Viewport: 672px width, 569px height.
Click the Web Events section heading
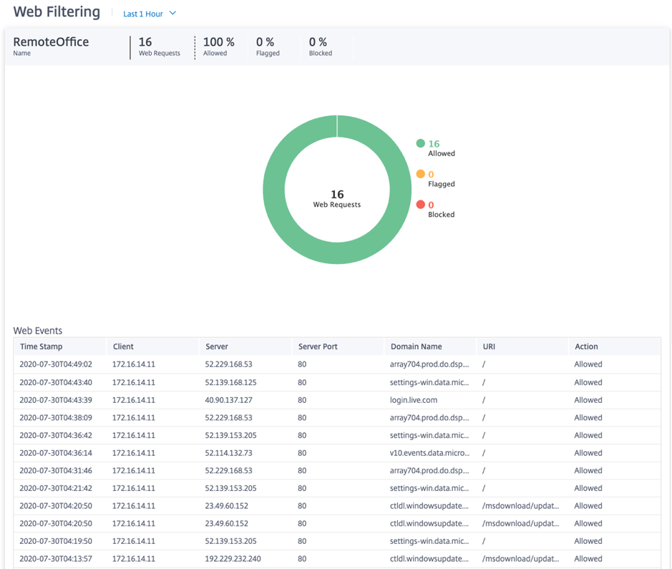click(38, 331)
